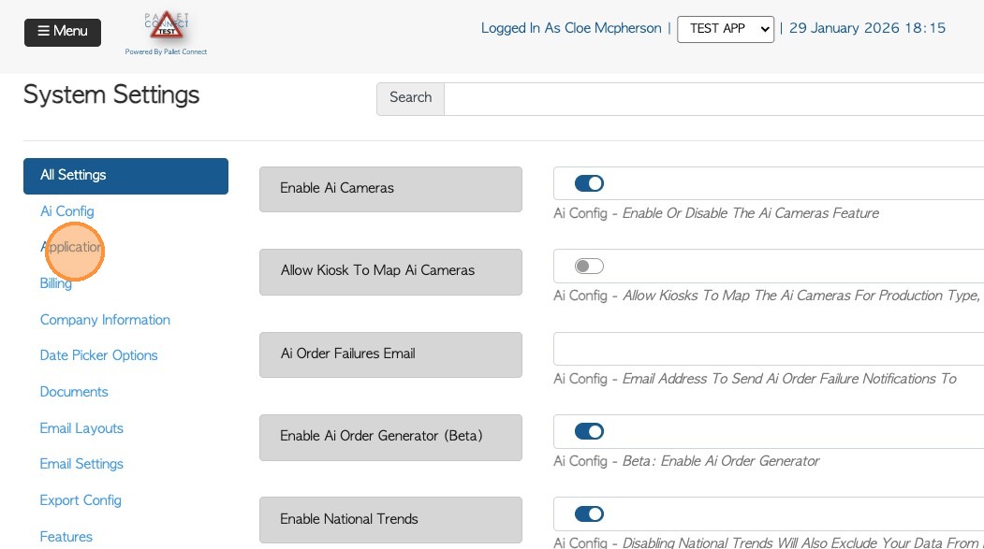Open Email Layouts category
984x549 pixels.
click(x=81, y=428)
